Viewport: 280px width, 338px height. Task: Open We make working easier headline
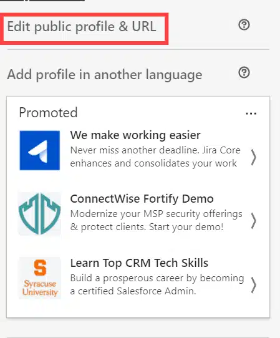click(x=135, y=135)
